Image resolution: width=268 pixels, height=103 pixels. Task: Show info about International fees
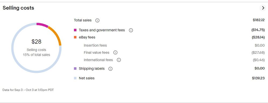(119, 60)
